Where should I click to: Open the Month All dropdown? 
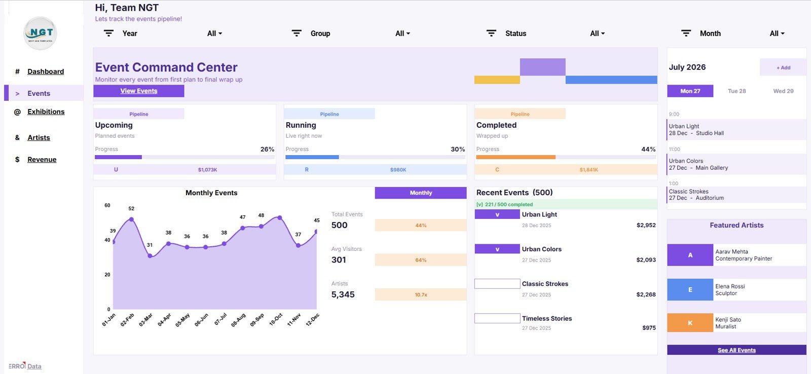pyautogui.click(x=777, y=33)
